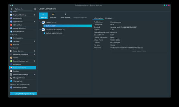This screenshot has height=107, width=179.
Task: Expand the Regional Settings submenu arrow
Action: click(x=34, y=15)
